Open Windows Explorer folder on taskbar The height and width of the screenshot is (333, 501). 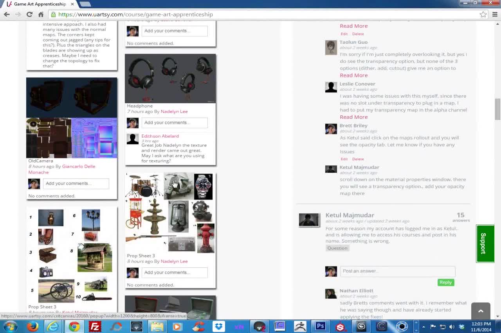pos(157,326)
